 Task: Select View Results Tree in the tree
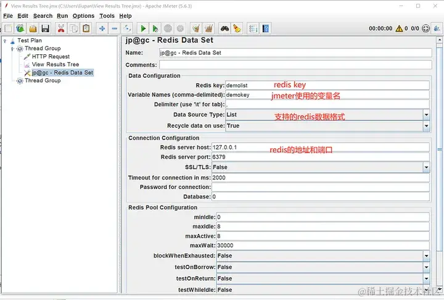(x=55, y=64)
